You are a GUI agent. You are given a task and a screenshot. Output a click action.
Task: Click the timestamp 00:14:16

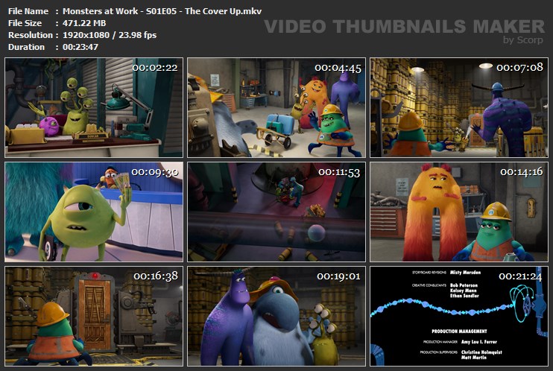click(521, 172)
